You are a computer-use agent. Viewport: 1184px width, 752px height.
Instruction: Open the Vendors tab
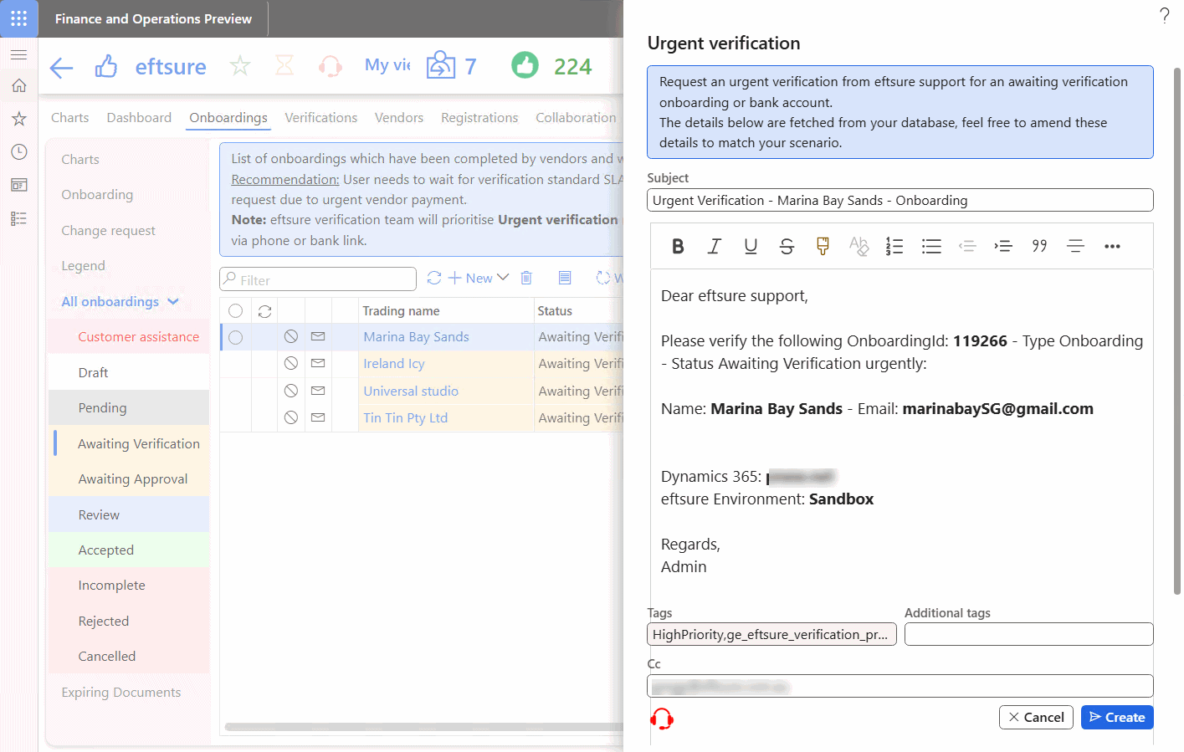click(399, 118)
